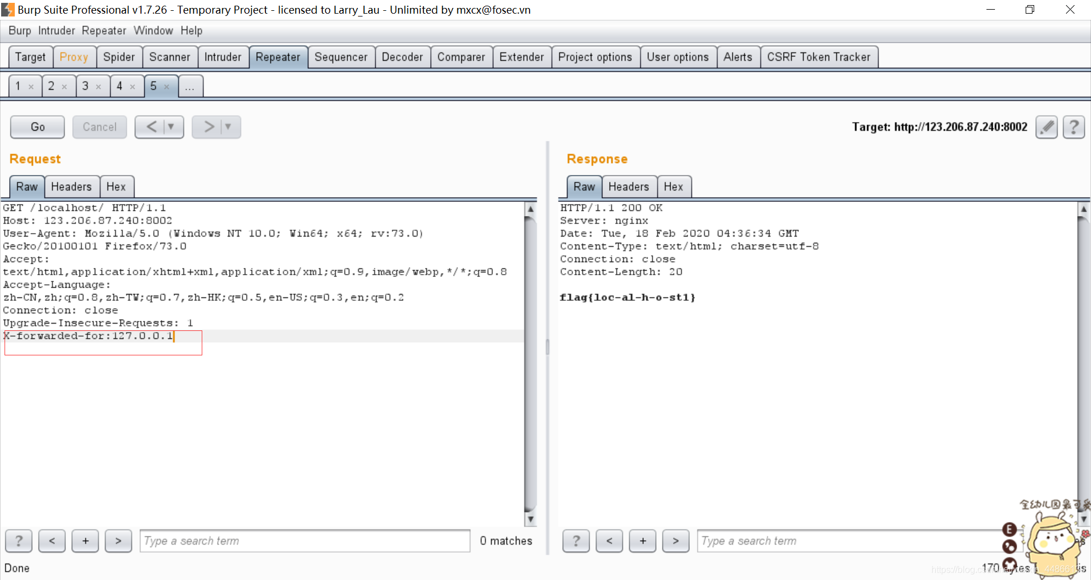The image size is (1091, 580).
Task: Close Repeater tab 1 with its x
Action: pos(31,87)
